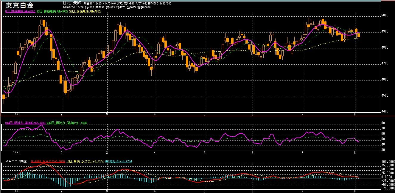Image resolution: width=395 pixels, height=193 pixels.
Task: Click the 014日 相対力 legend label
Action: click(26, 123)
